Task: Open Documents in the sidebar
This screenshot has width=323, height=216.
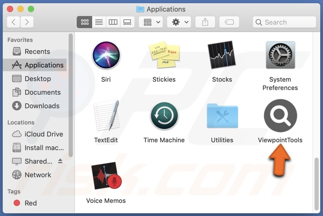Action: [x=35, y=92]
